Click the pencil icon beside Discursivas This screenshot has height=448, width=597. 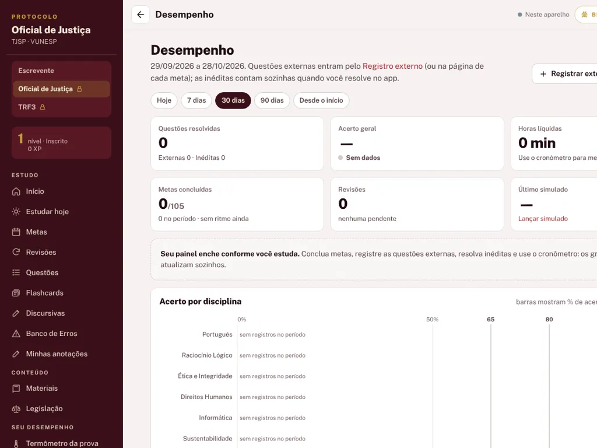click(16, 313)
